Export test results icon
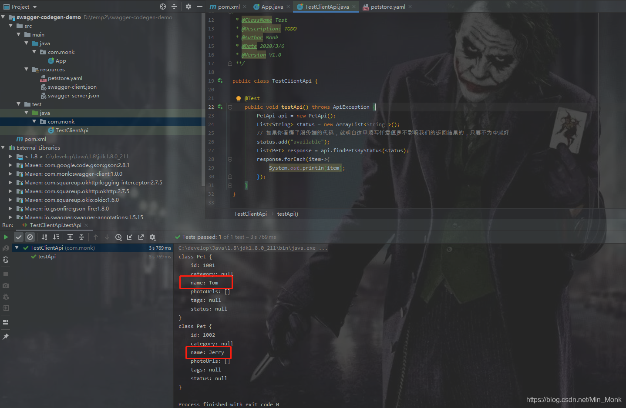This screenshot has height=408, width=626. point(141,237)
